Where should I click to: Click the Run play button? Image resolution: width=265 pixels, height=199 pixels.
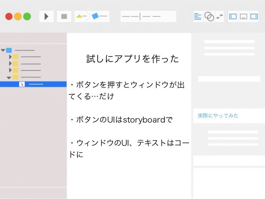point(46,17)
